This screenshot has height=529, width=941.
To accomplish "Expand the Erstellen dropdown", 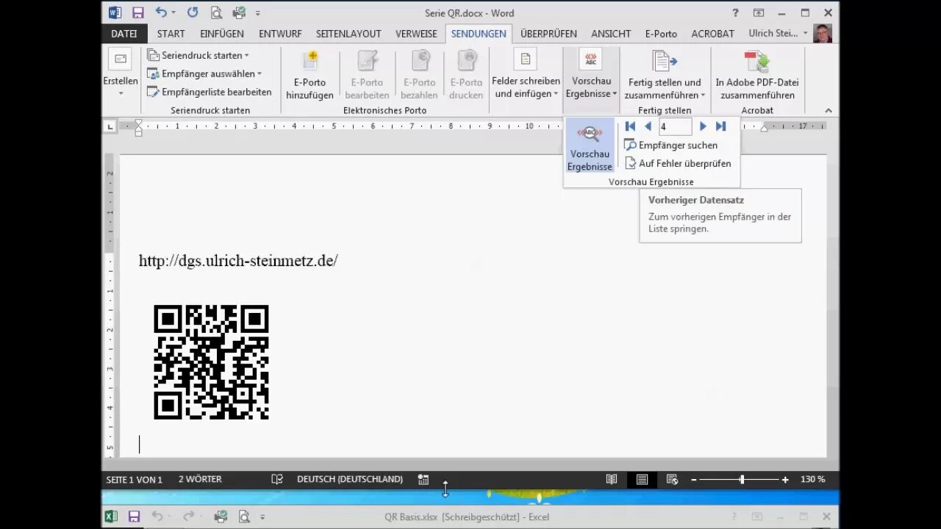I will click(120, 73).
